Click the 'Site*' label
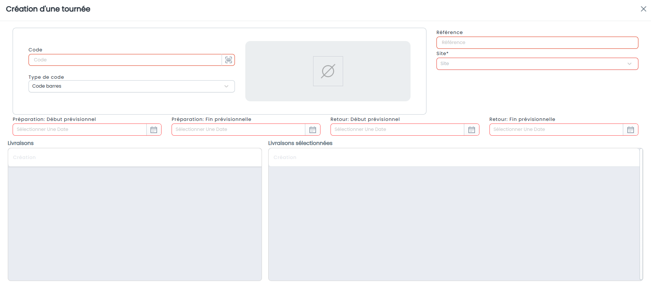This screenshot has width=651, height=288. (442, 54)
